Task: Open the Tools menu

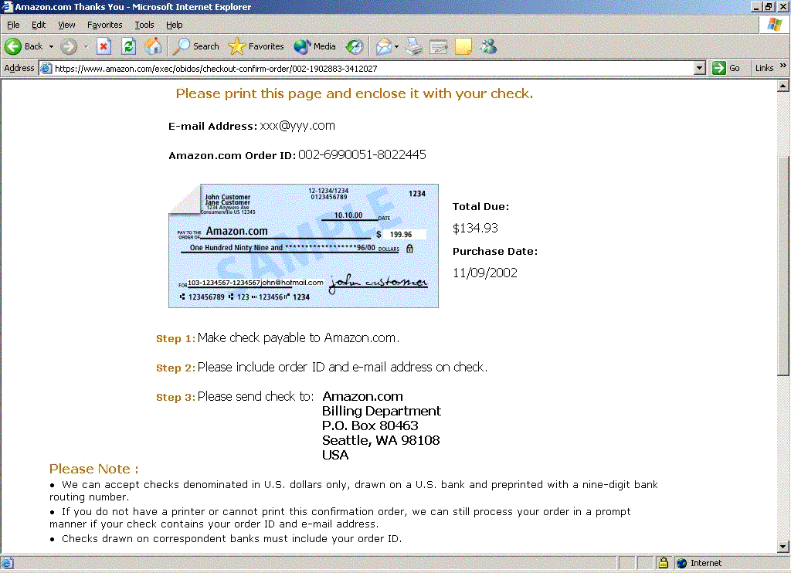Action: [x=144, y=25]
